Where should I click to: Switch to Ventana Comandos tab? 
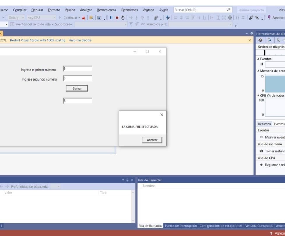(x=259, y=225)
